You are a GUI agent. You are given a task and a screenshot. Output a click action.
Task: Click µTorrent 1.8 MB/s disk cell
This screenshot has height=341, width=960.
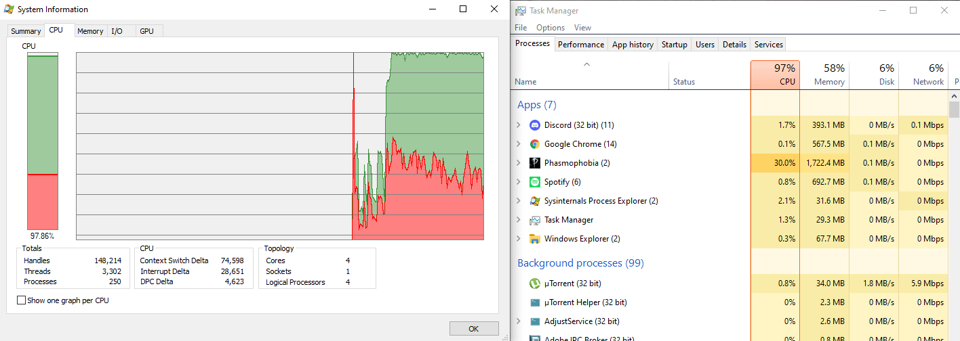click(874, 283)
